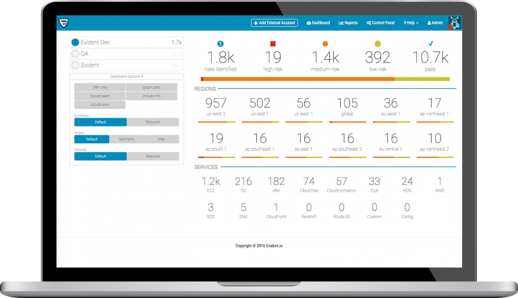Open the Reports menu item
This screenshot has height=298, width=518.
coord(348,23)
